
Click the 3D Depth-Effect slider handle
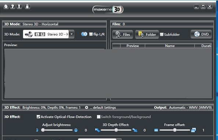click(x=116, y=130)
